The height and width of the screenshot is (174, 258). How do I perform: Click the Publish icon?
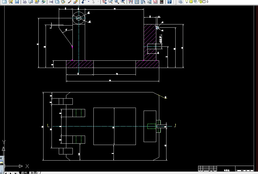click(x=37, y=2)
